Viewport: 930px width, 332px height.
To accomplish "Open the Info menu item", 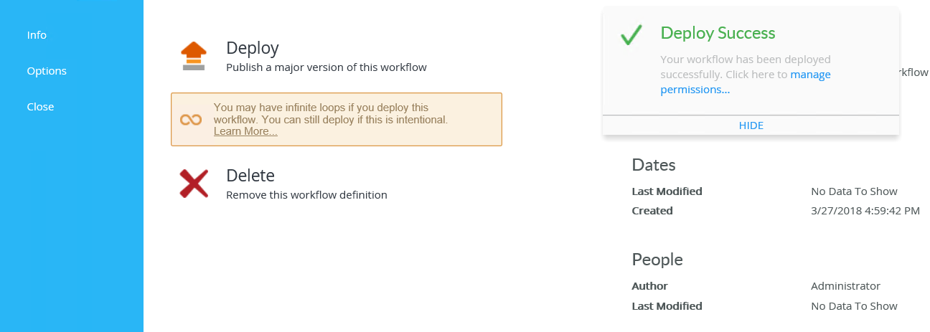I will (37, 35).
